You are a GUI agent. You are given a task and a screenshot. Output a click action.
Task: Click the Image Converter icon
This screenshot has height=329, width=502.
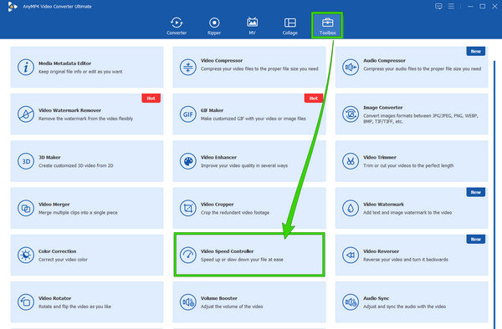[351, 114]
